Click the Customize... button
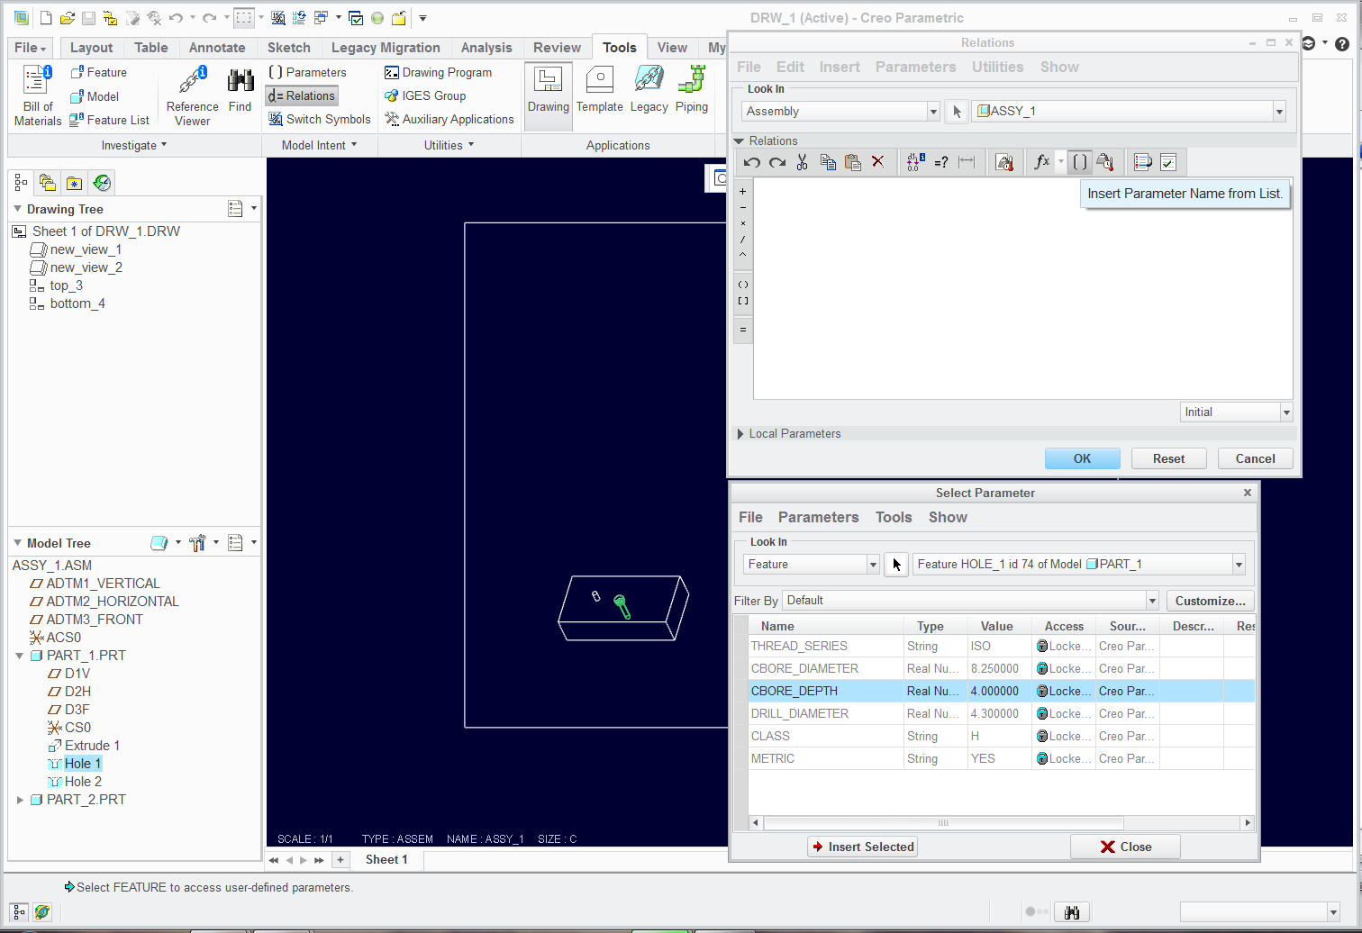This screenshot has height=933, width=1362. coord(1211,602)
